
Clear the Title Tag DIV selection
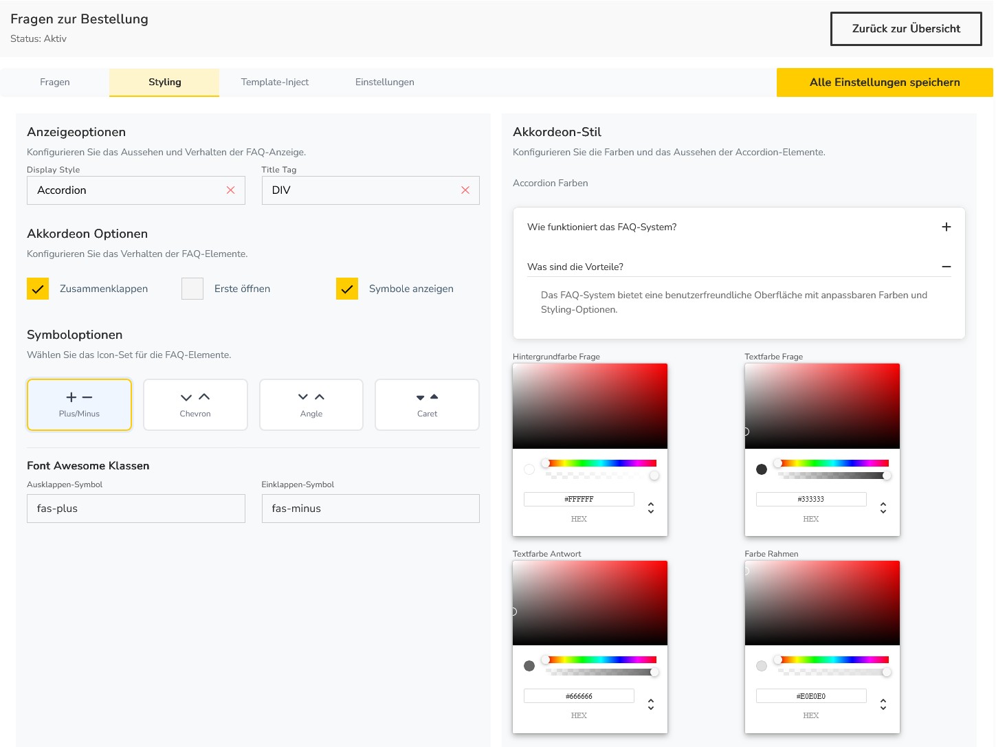[x=465, y=190]
